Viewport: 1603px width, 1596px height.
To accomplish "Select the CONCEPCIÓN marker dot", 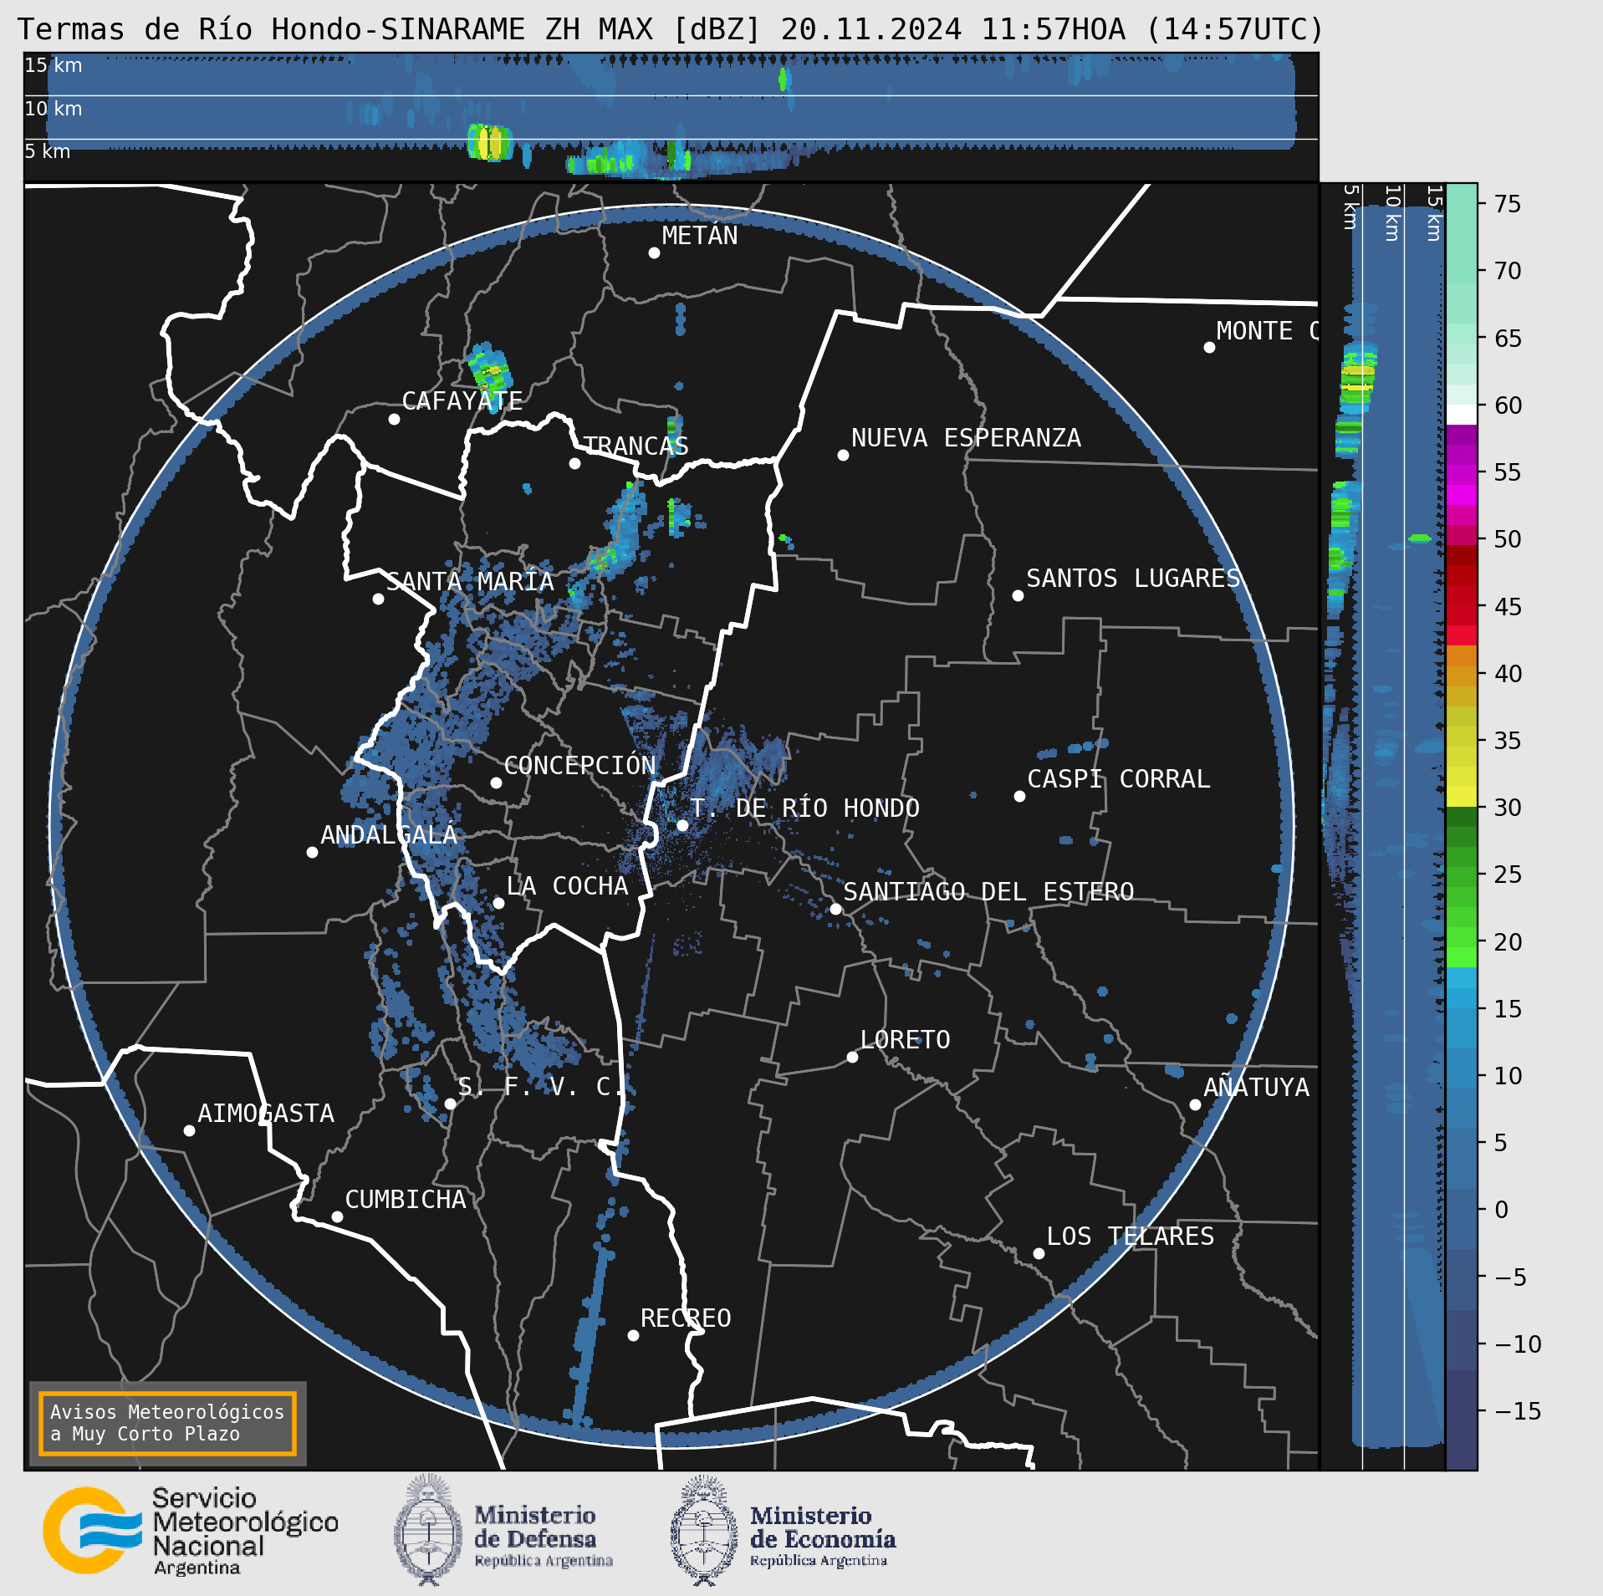I will [x=496, y=783].
